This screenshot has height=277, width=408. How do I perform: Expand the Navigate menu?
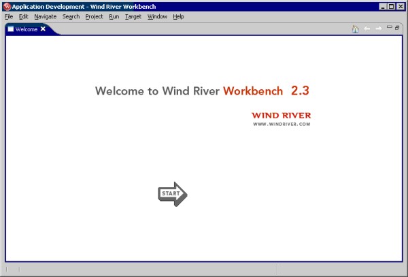tap(46, 16)
